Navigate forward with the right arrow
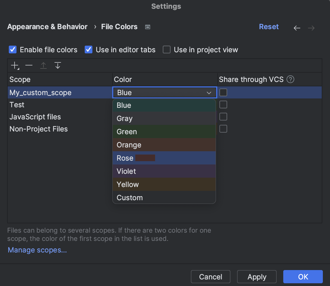This screenshot has height=286, width=330. coord(311,28)
